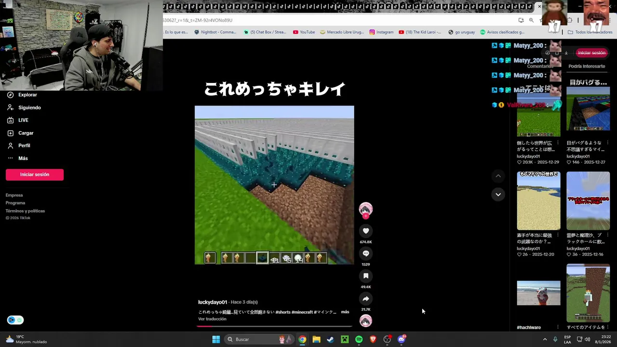Image resolution: width=617 pixels, height=347 pixels.
Task: Share the video with the arrow icon
Action: (x=366, y=299)
